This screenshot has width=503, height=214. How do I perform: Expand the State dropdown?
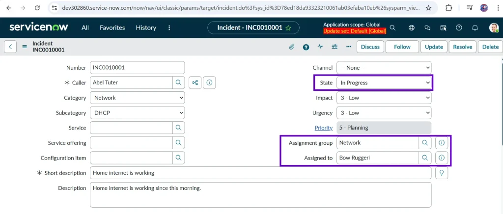384,83
